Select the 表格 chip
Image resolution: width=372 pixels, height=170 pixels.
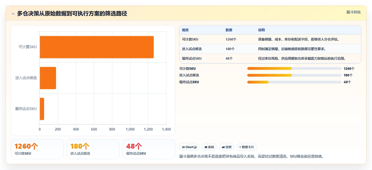tap(209, 147)
